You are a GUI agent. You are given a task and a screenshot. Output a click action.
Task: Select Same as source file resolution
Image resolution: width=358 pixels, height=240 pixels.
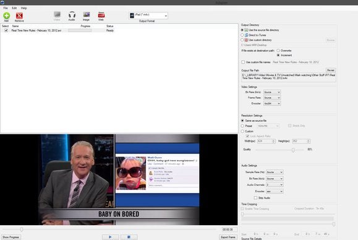[242, 121]
